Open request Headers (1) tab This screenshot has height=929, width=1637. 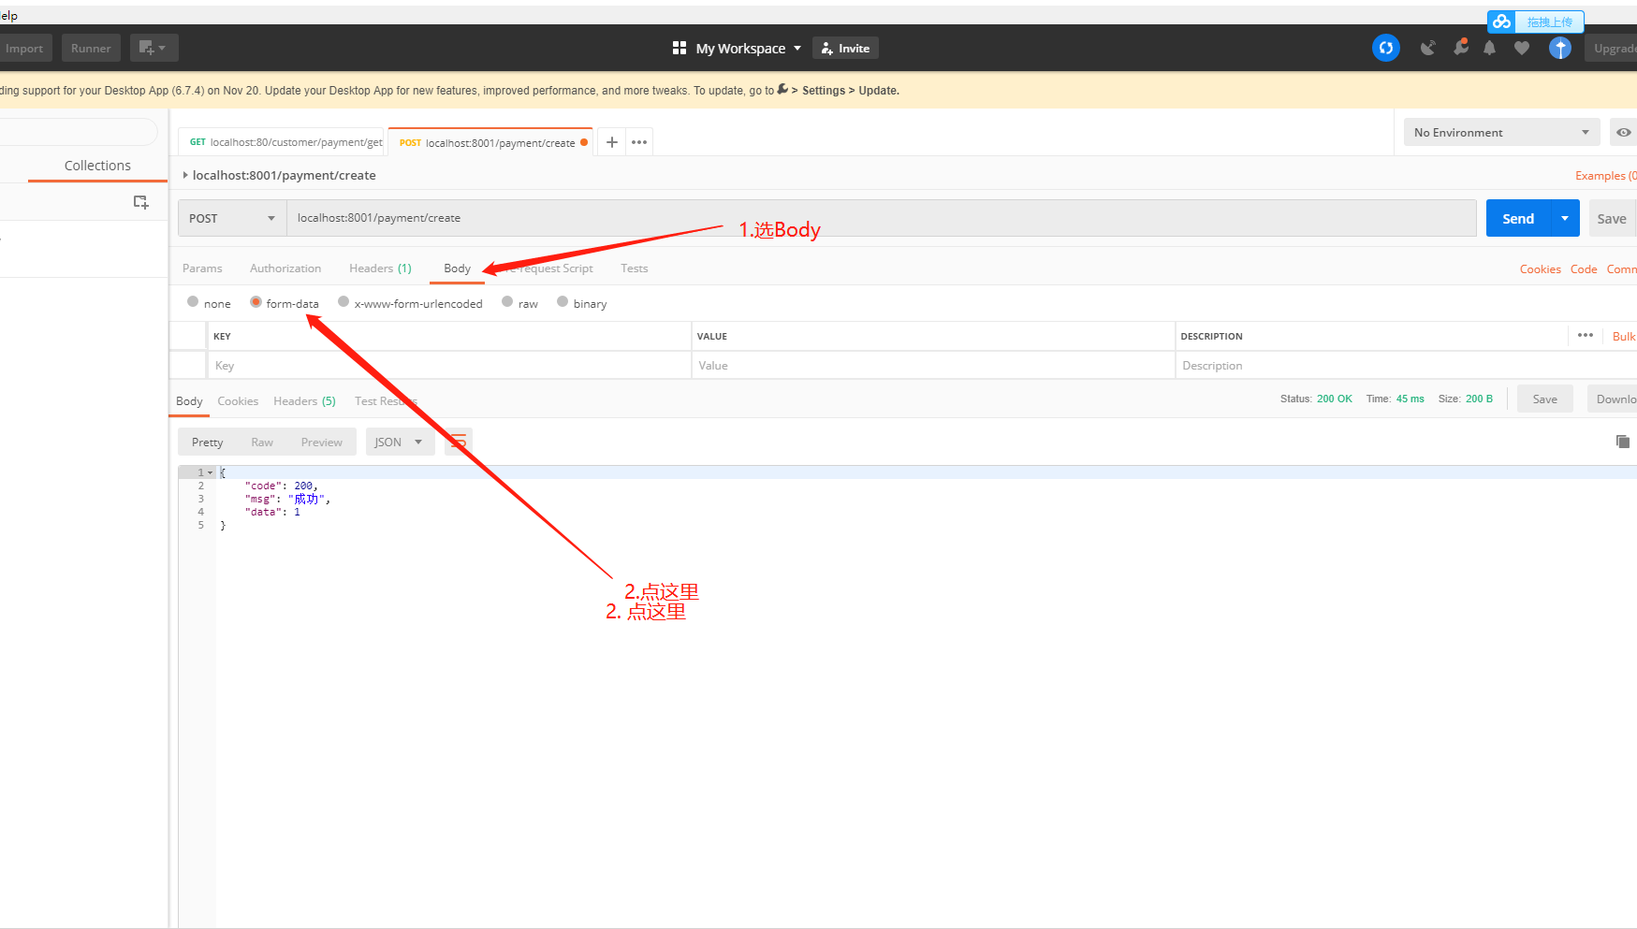pyautogui.click(x=380, y=269)
